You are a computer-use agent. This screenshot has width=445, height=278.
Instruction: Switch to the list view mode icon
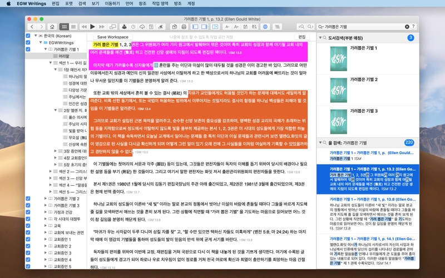point(73,27)
